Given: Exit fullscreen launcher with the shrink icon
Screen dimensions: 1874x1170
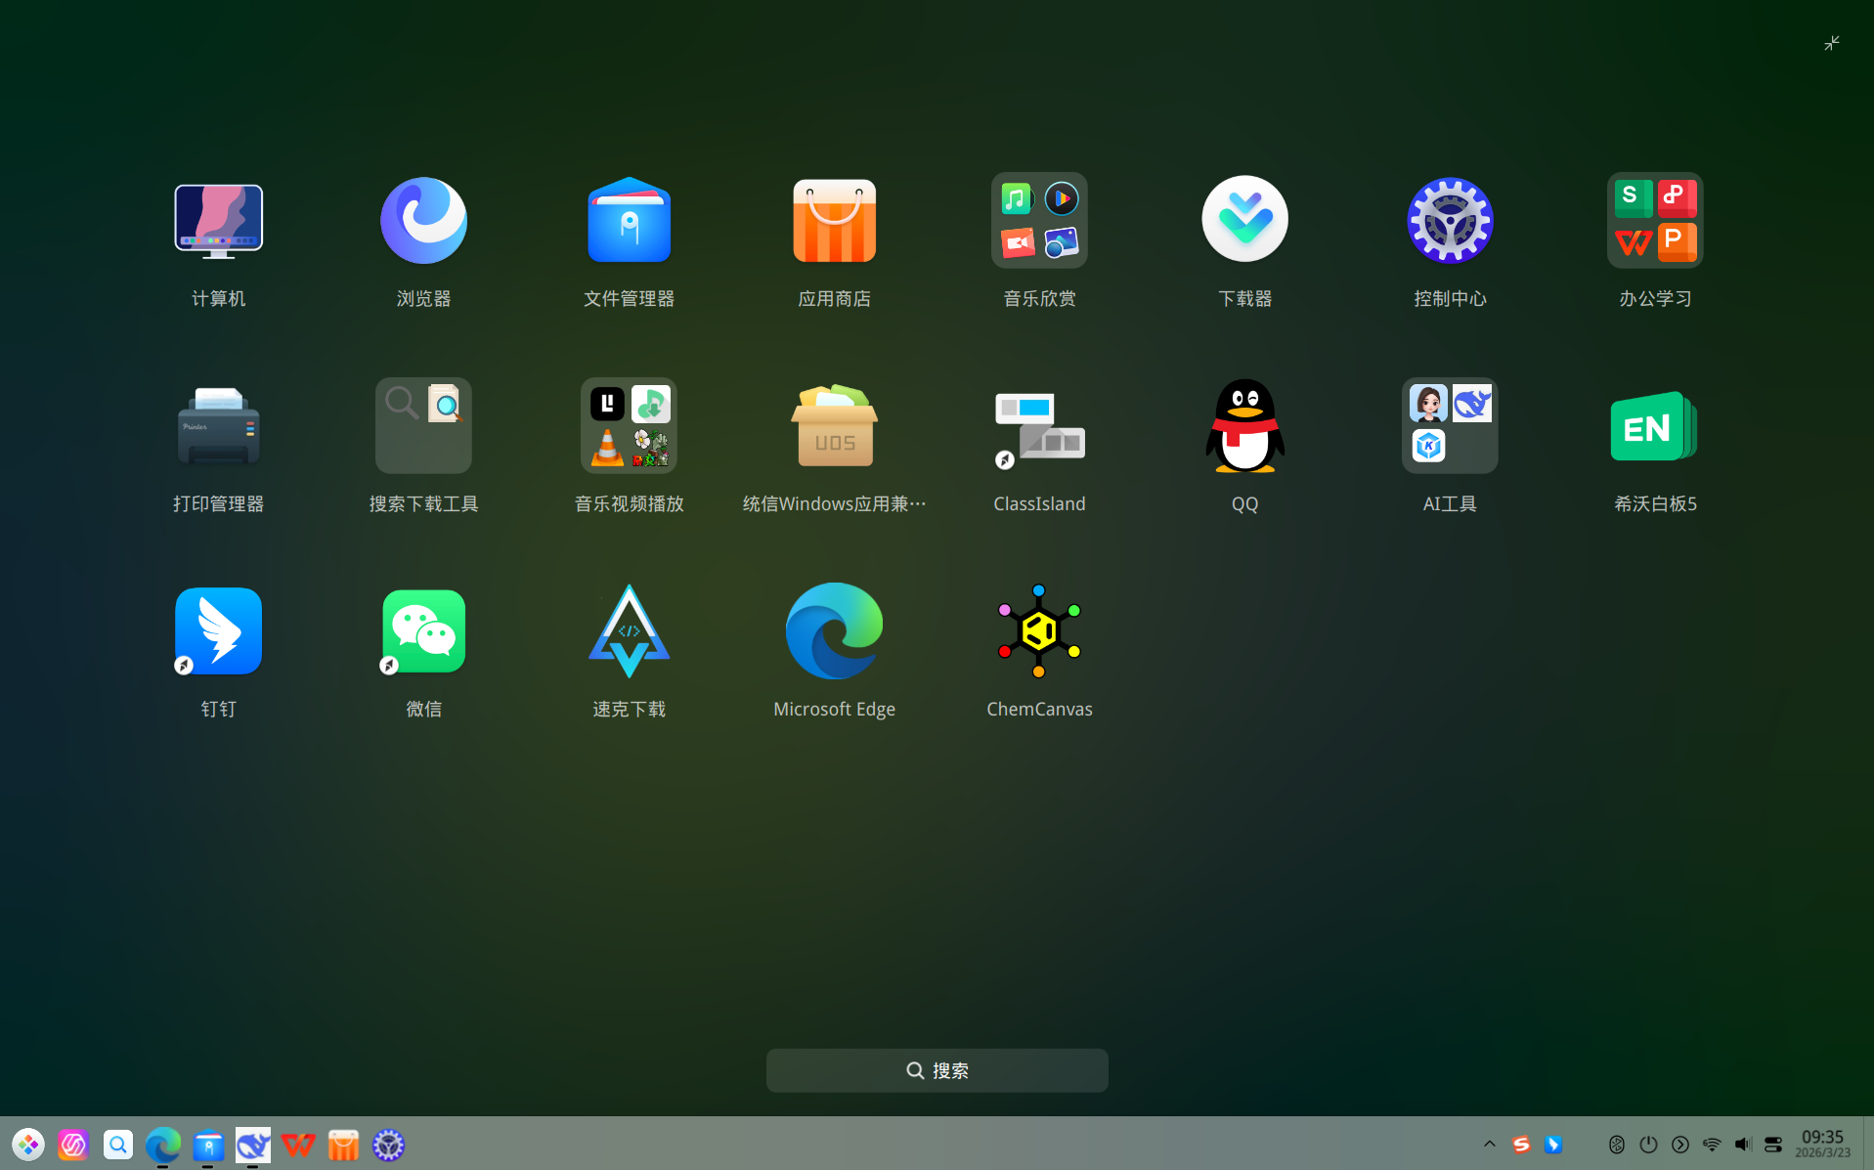Looking at the screenshot, I should pos(1831,43).
